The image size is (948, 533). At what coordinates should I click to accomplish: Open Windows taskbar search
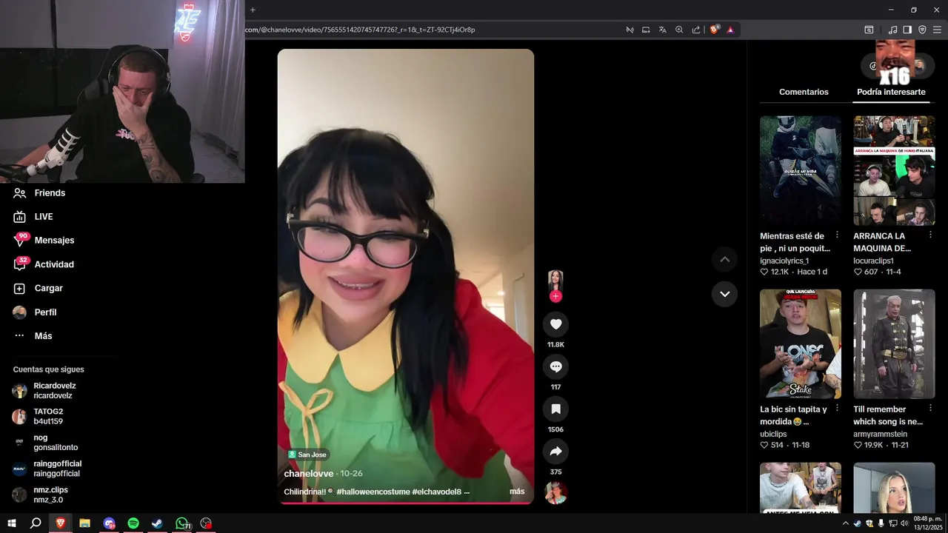(x=36, y=523)
